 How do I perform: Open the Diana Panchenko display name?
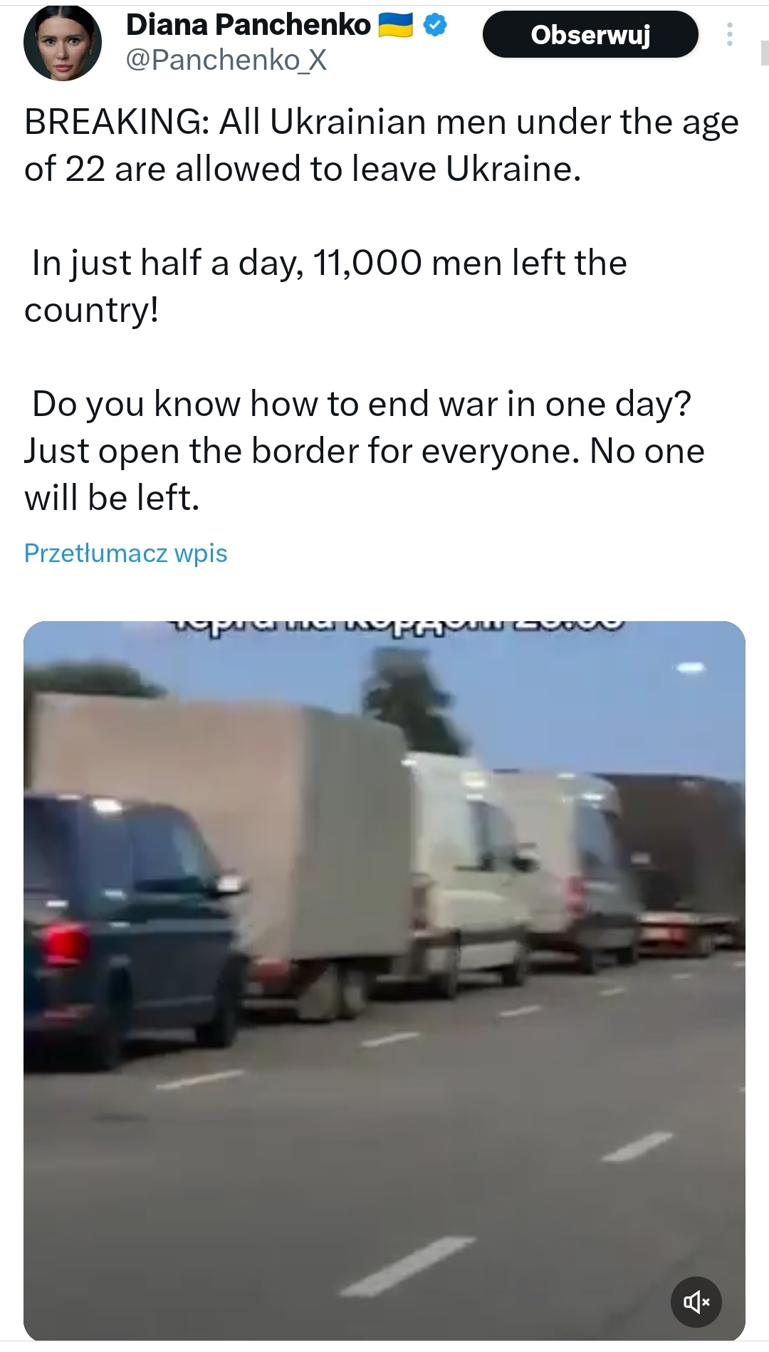point(249,25)
